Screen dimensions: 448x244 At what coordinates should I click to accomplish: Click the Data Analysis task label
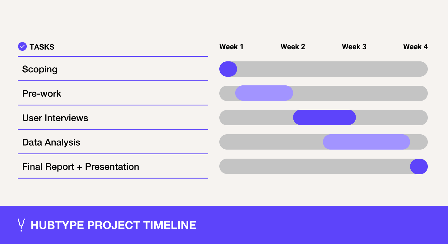click(51, 142)
